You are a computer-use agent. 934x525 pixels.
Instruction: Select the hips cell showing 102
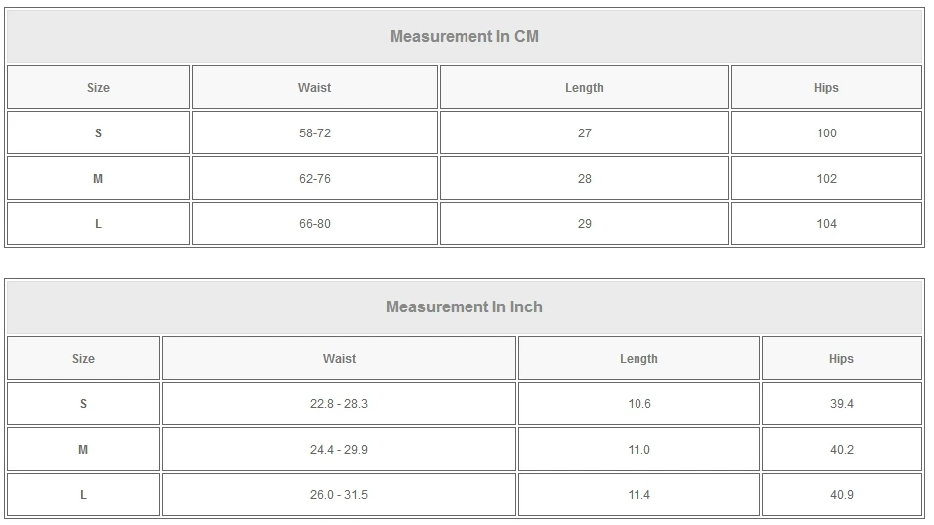826,179
